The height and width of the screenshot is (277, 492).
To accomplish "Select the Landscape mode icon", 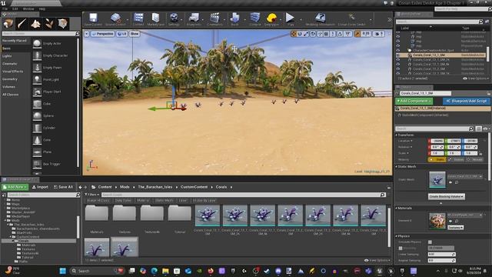I will pyautogui.click(x=35, y=24).
